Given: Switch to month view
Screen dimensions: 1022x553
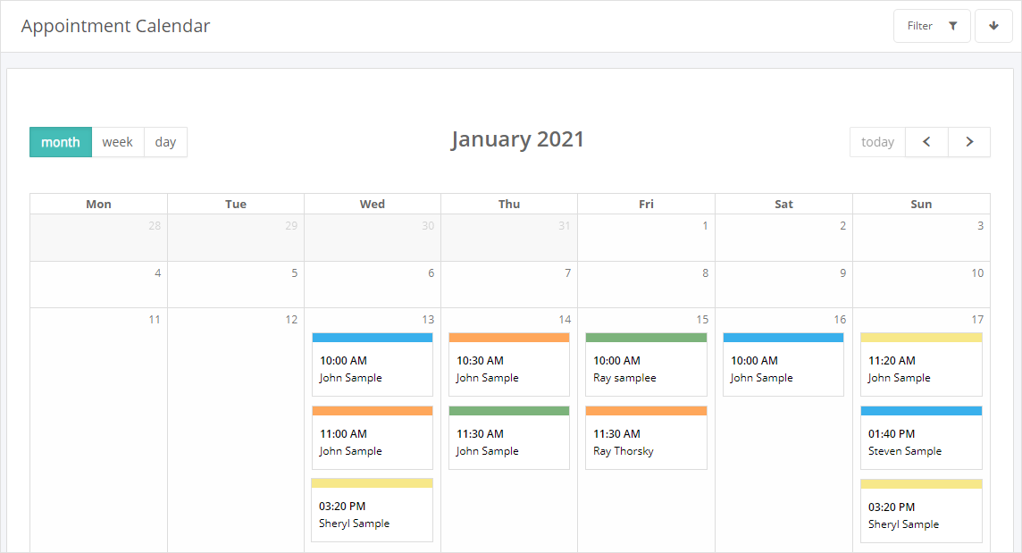Looking at the screenshot, I should pyautogui.click(x=61, y=142).
